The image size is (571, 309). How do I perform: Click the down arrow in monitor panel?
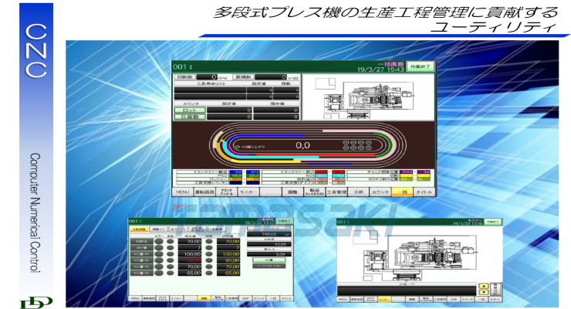483,290
